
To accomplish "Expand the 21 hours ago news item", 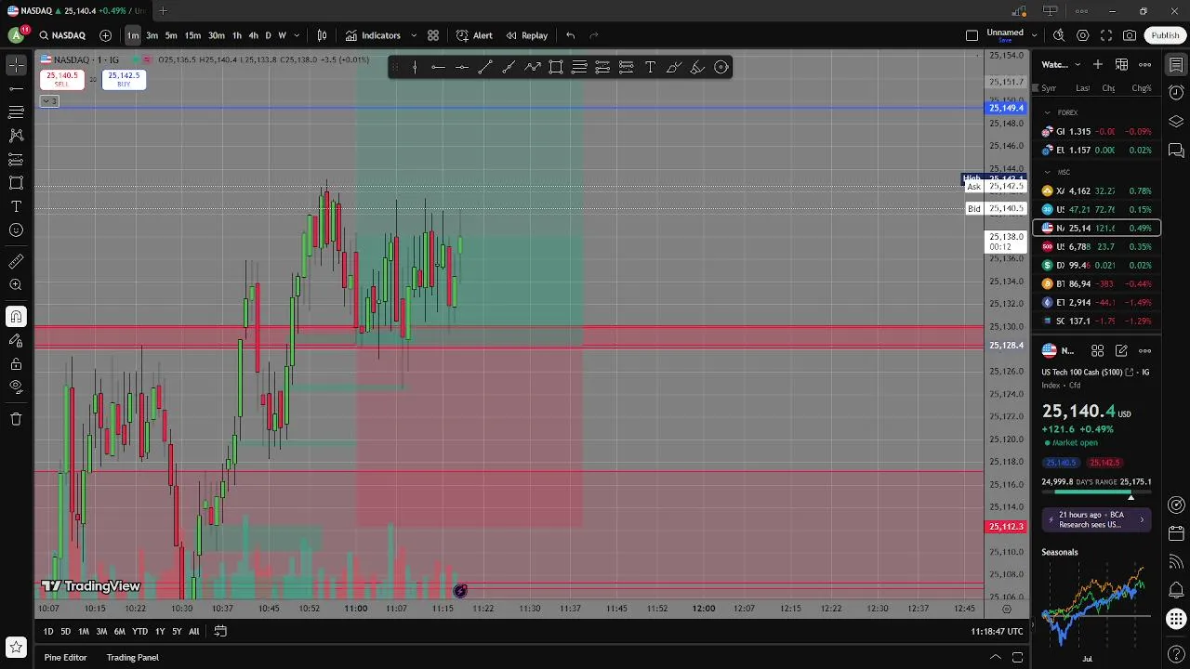I will click(x=1097, y=519).
